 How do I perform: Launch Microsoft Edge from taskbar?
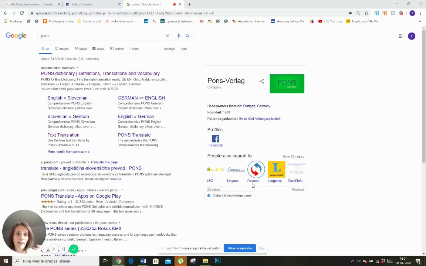[131, 261]
